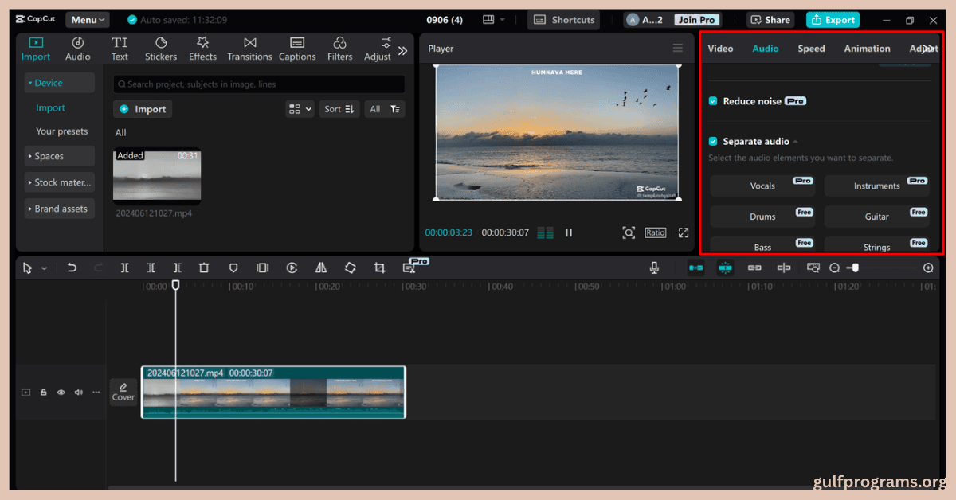The width and height of the screenshot is (956, 500).
Task: Open the Stickers panel
Action: pos(161,49)
